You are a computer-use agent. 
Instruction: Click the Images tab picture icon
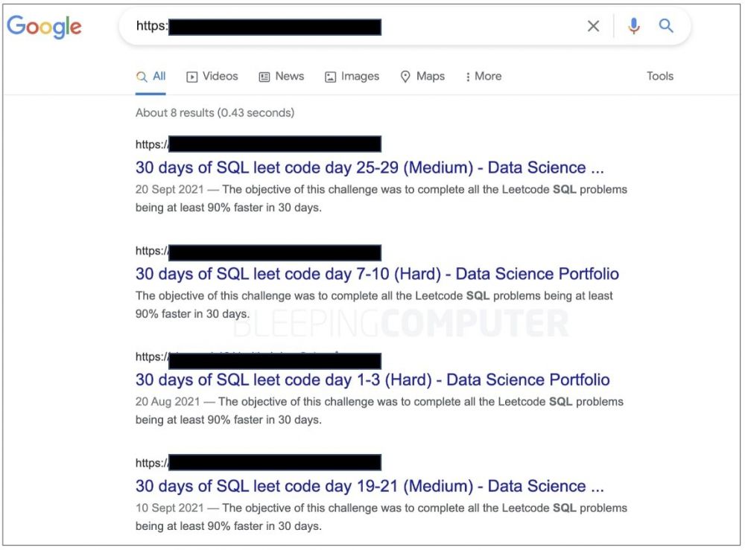(330, 77)
